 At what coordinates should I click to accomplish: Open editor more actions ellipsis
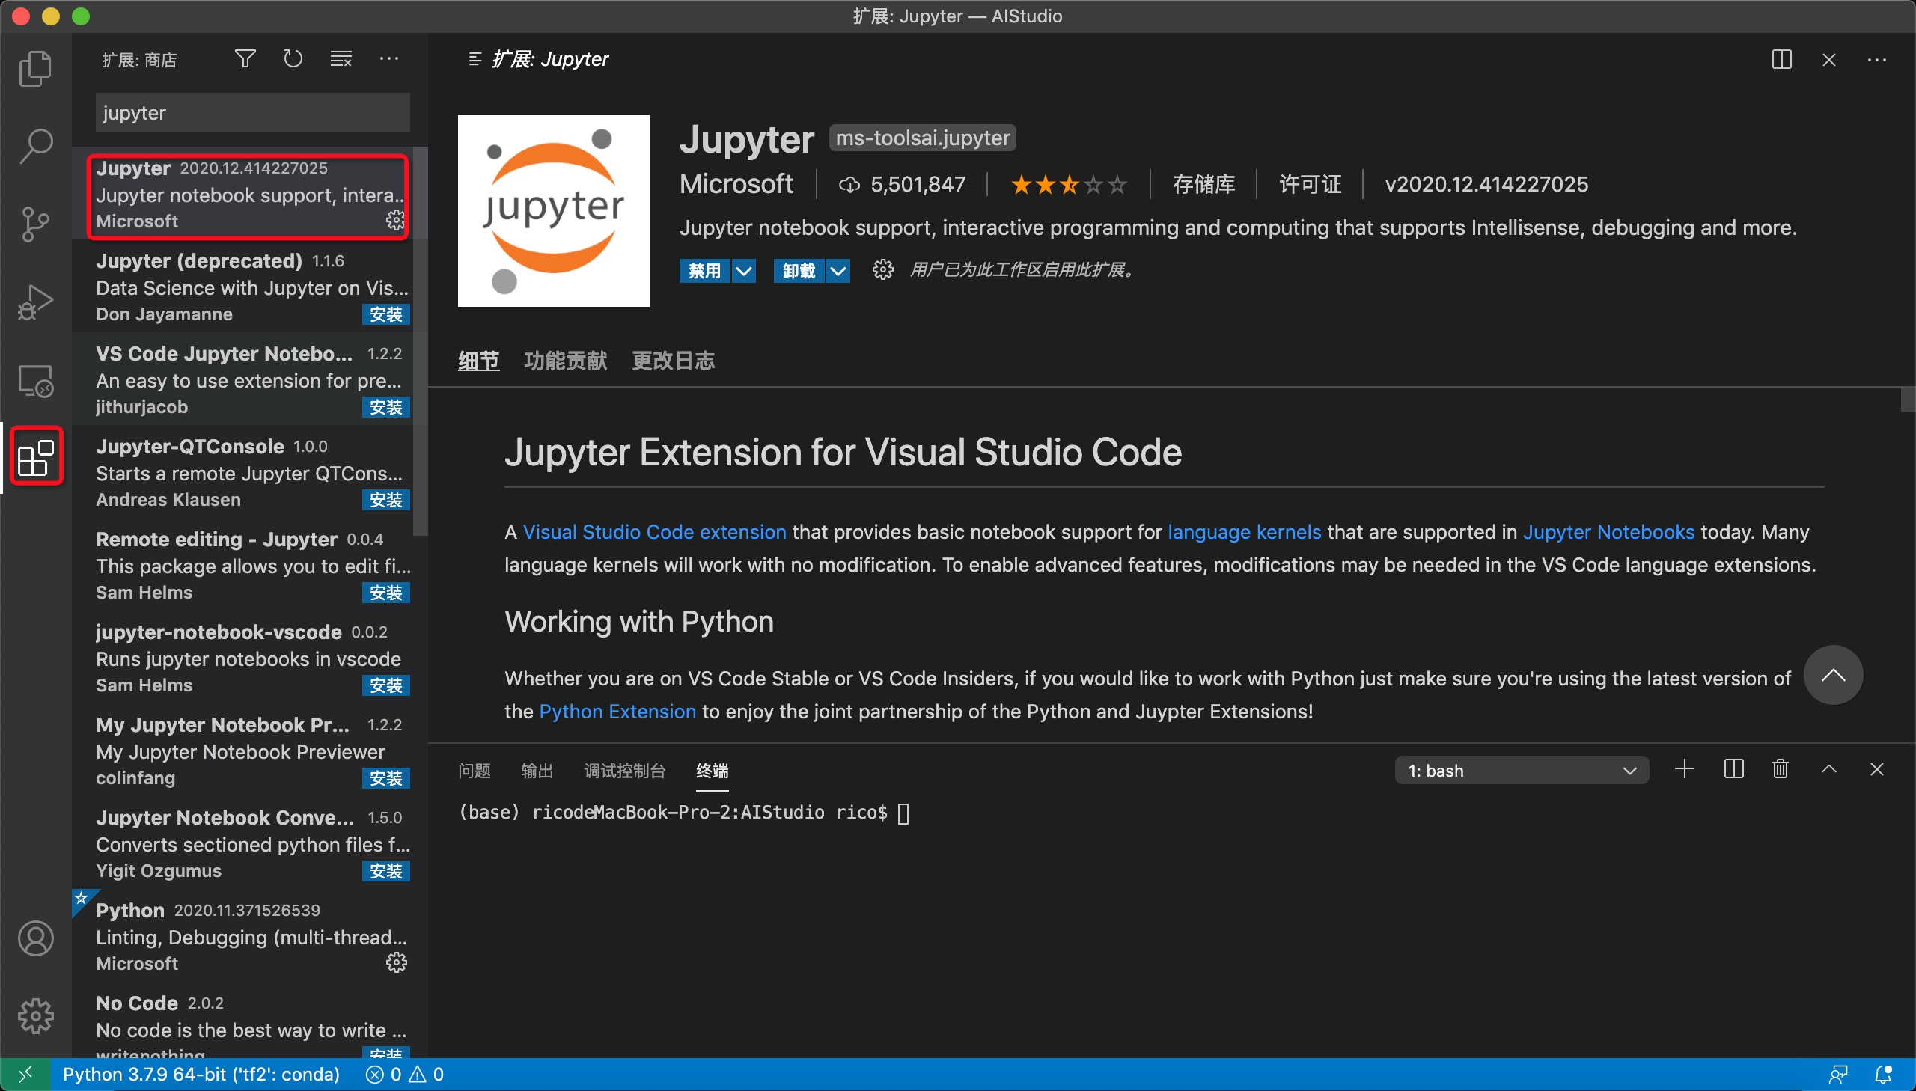1877,59
